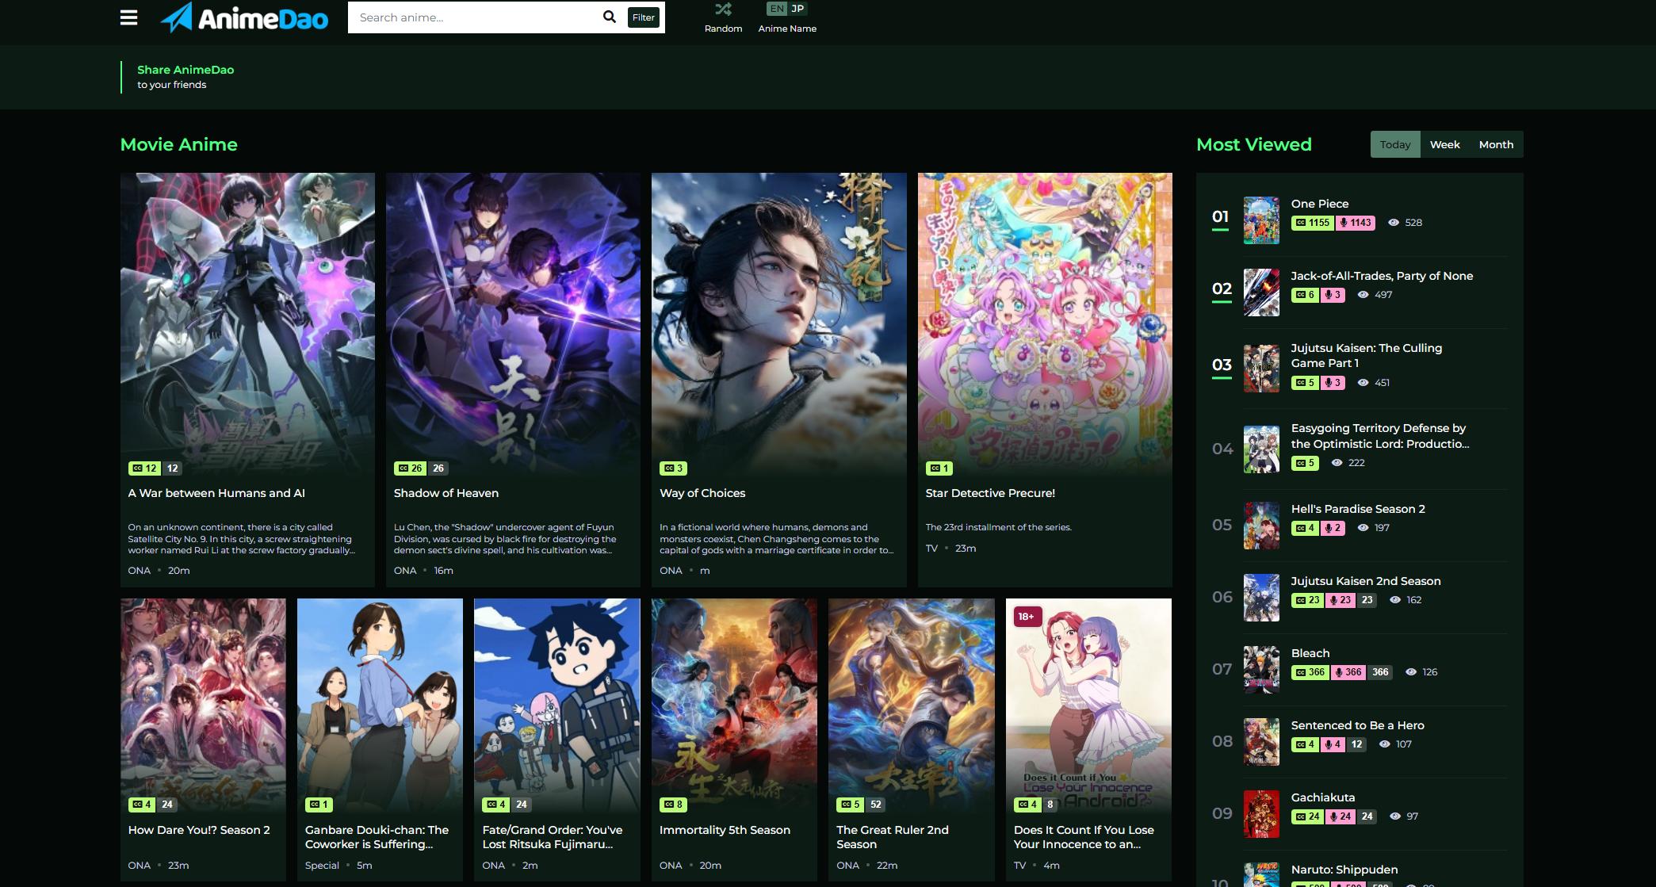Switch Anime Name language to EN
Image resolution: width=1656 pixels, height=887 pixels.
(776, 8)
